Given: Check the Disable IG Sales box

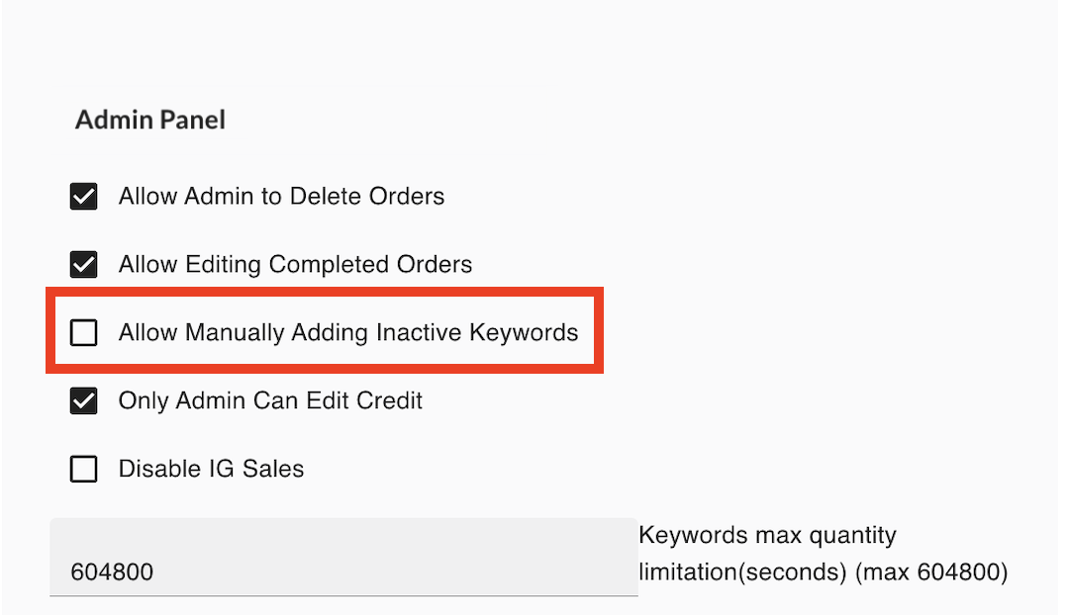Looking at the screenshot, I should [83, 469].
